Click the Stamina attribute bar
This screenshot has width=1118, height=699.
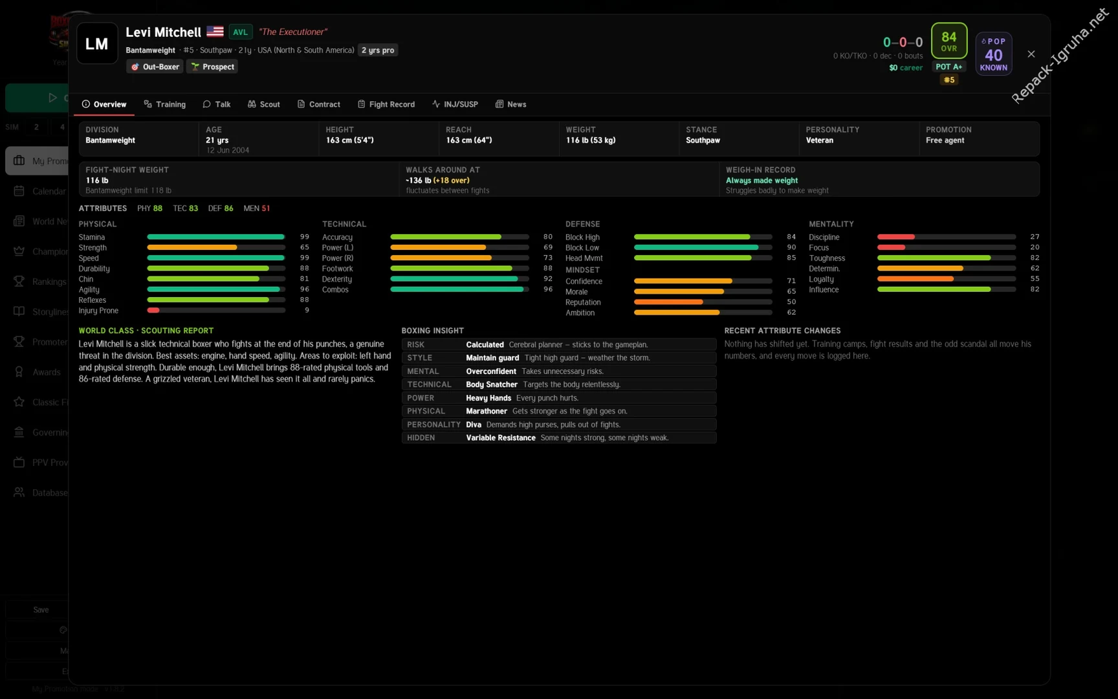point(216,237)
